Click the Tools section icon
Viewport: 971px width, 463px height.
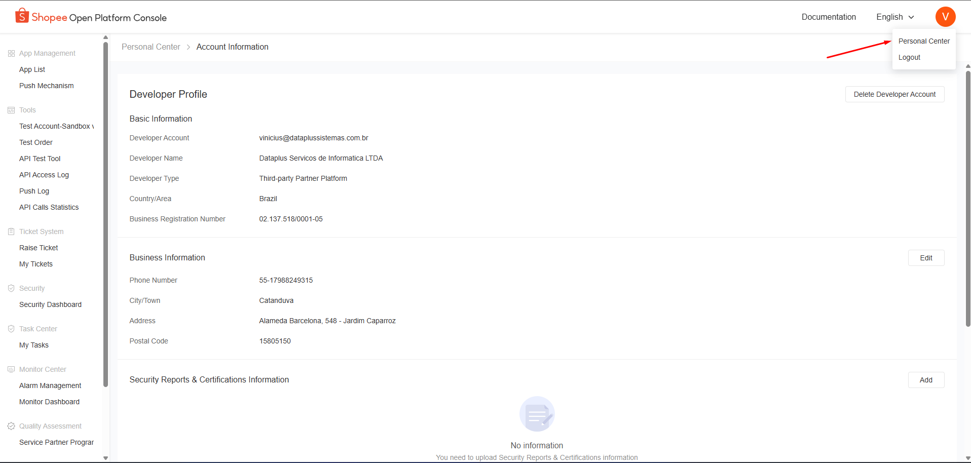point(11,110)
